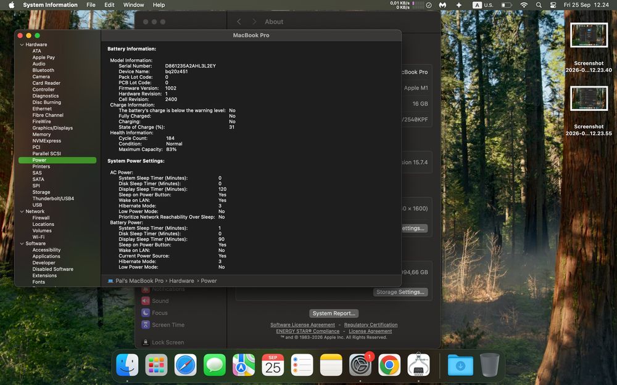The width and height of the screenshot is (617, 385).
Task: Select Apple Pay in sidebar
Action: [x=43, y=57]
